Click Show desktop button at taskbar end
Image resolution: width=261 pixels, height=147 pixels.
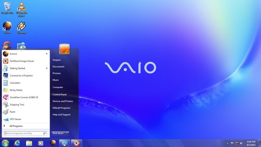[x=259, y=143]
